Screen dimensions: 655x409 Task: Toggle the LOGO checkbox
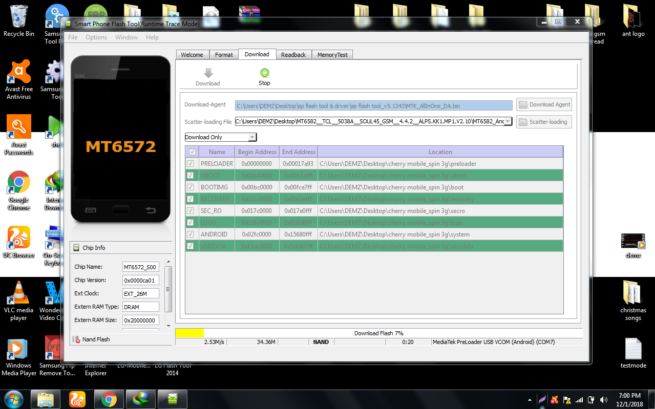[x=191, y=223]
